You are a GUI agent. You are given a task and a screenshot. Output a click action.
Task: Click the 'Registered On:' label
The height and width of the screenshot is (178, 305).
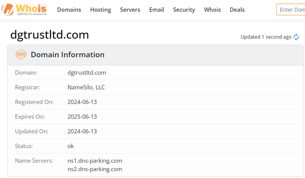pos(34,102)
